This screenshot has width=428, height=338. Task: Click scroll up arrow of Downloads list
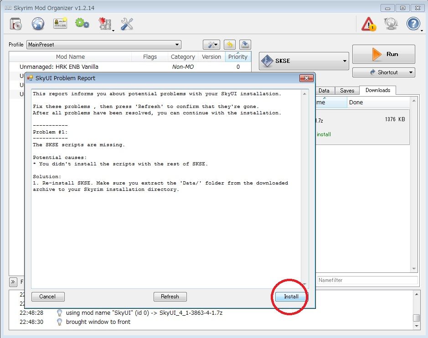[x=414, y=101]
